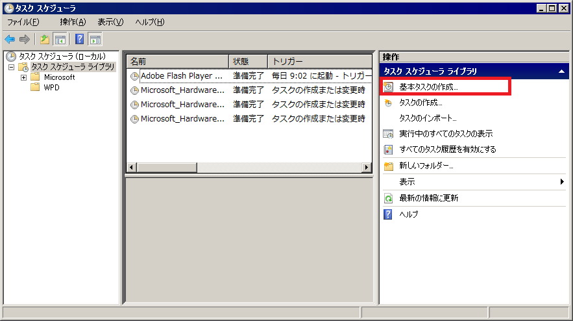Screen dimensions: 573x321
Task: Toggle the action pane toolbar icon
Action: pyautogui.click(x=95, y=39)
